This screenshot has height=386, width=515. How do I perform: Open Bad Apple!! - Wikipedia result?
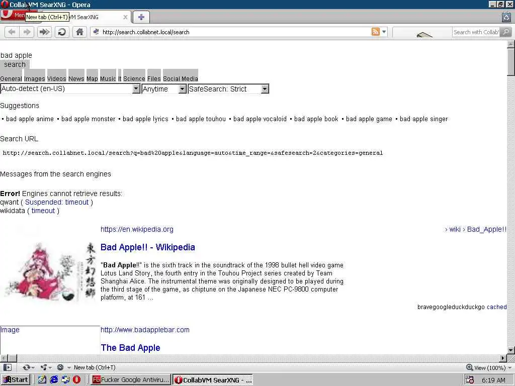click(147, 247)
